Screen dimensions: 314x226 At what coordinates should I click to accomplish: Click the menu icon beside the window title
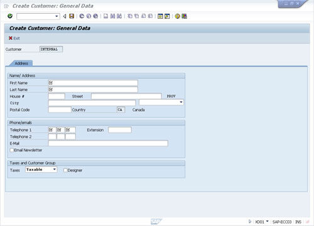[x=6, y=6]
